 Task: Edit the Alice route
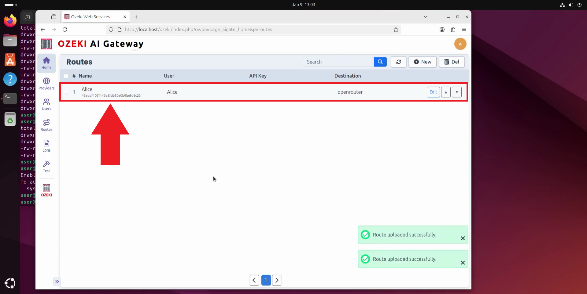(433, 92)
